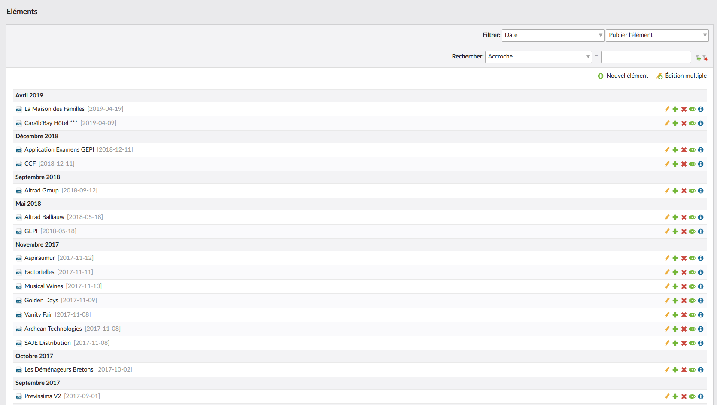The height and width of the screenshot is (405, 717).
Task: Toggle visibility of Application Examens GEPI
Action: point(692,150)
